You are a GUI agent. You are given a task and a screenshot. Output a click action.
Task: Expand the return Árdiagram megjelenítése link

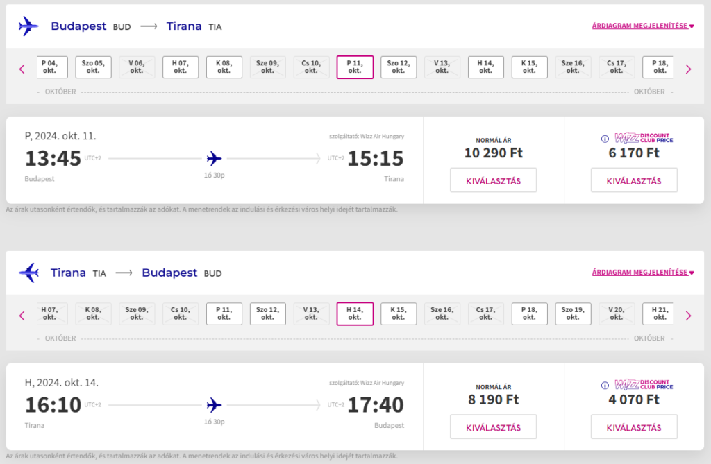[642, 273]
